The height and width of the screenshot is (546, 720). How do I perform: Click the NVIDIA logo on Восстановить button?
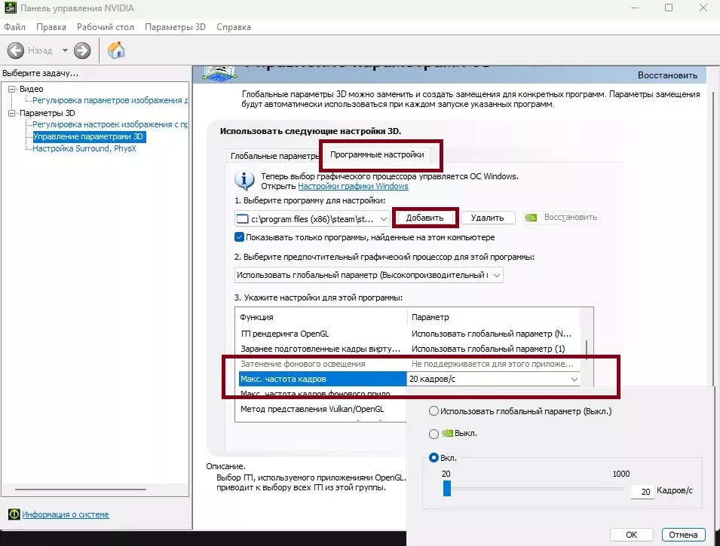tap(531, 217)
